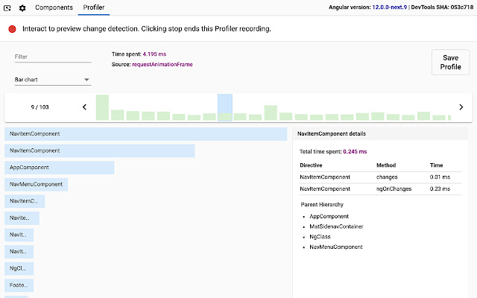Stop recording with the red circle
Viewport: 477px width, 298px height.
[13, 29]
